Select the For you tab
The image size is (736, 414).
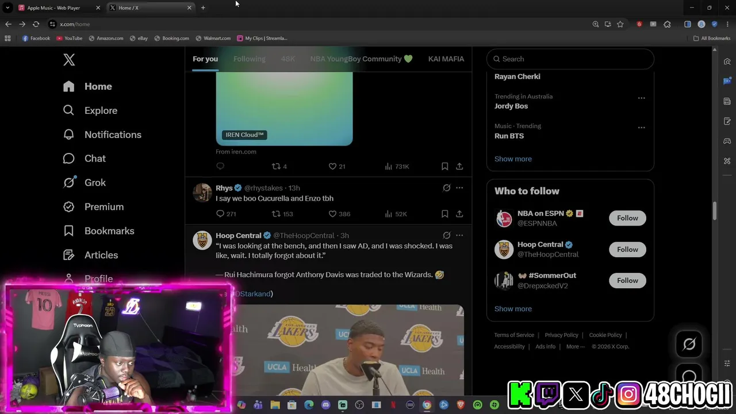click(x=205, y=59)
